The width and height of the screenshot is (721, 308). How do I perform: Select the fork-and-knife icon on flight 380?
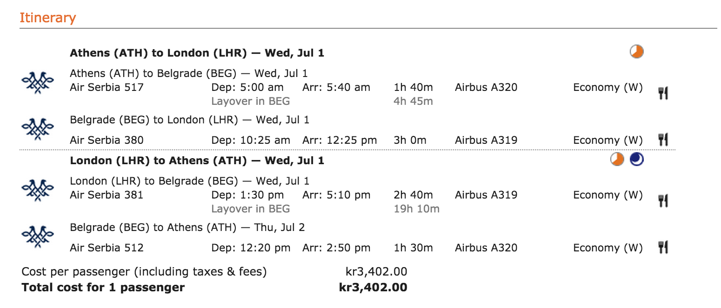pyautogui.click(x=663, y=139)
